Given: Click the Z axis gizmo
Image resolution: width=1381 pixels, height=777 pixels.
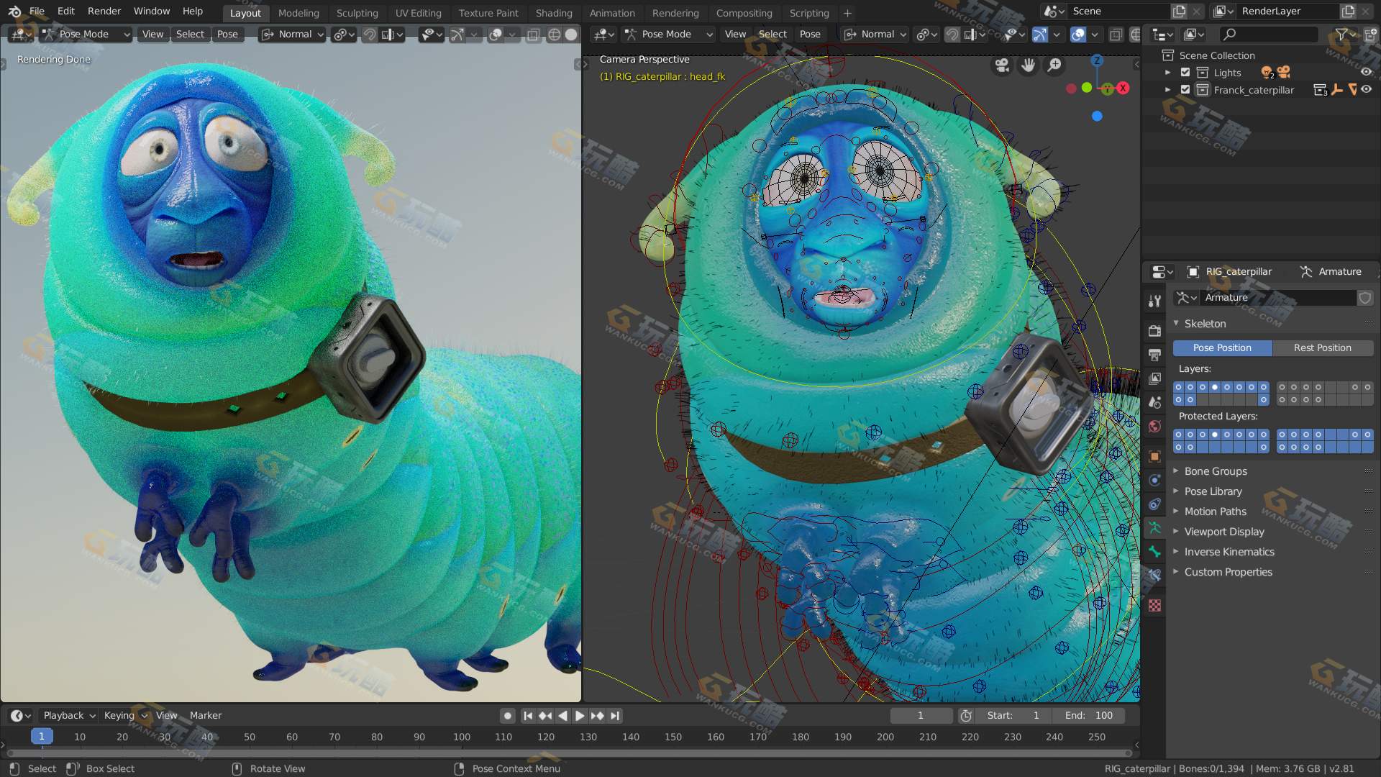Looking at the screenshot, I should click(1097, 60).
